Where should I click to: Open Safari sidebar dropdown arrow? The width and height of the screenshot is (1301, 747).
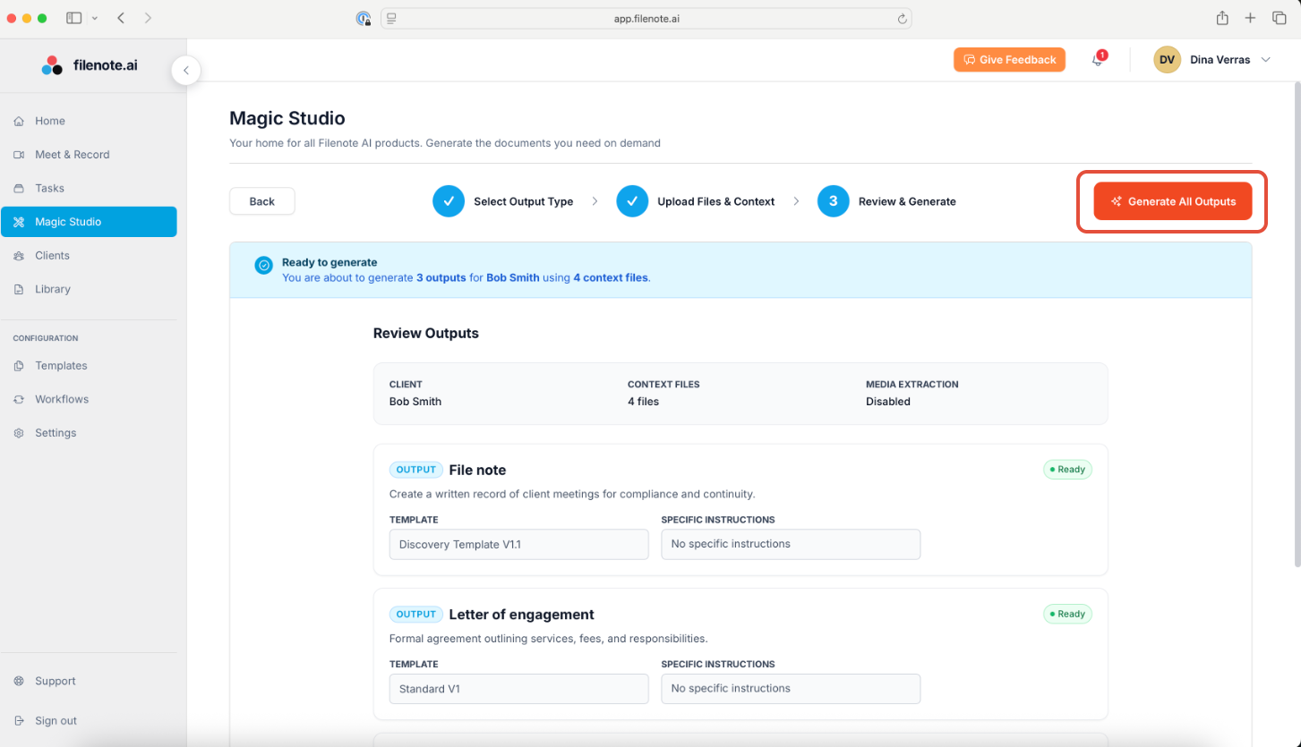(x=95, y=18)
